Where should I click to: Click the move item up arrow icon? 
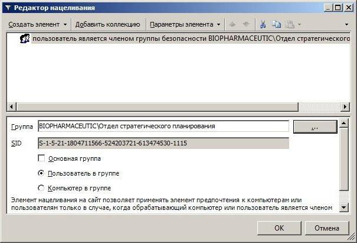(x=232, y=24)
